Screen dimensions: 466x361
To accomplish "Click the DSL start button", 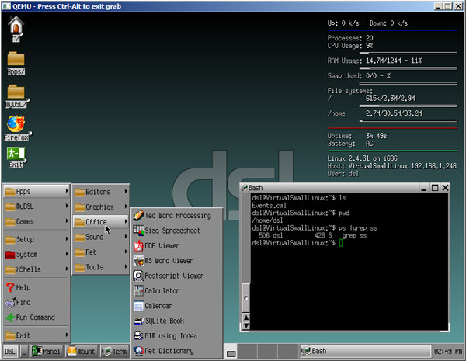I will pos(10,351).
